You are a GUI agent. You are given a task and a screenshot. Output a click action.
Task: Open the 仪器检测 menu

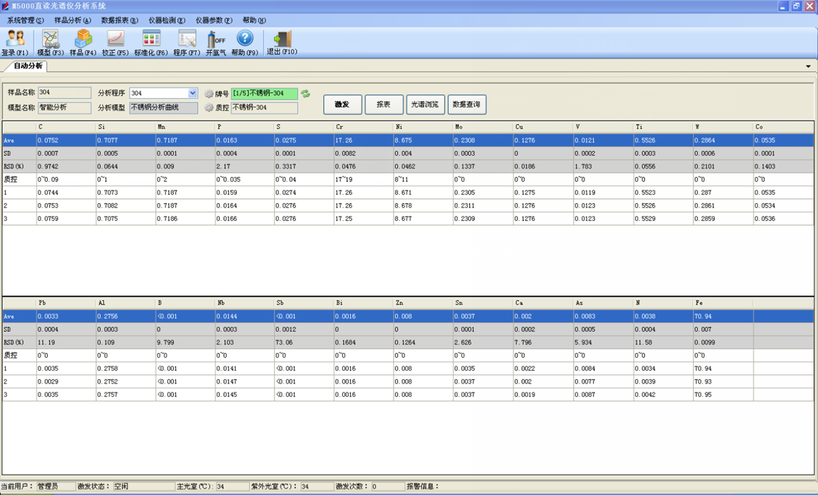click(166, 20)
